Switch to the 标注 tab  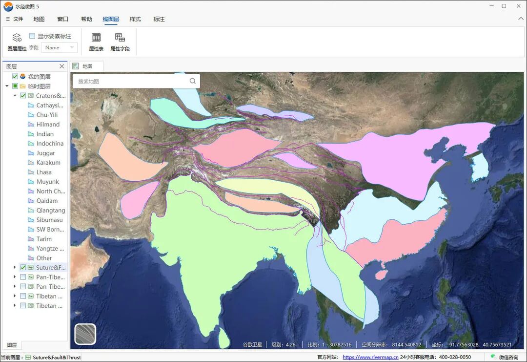(159, 19)
